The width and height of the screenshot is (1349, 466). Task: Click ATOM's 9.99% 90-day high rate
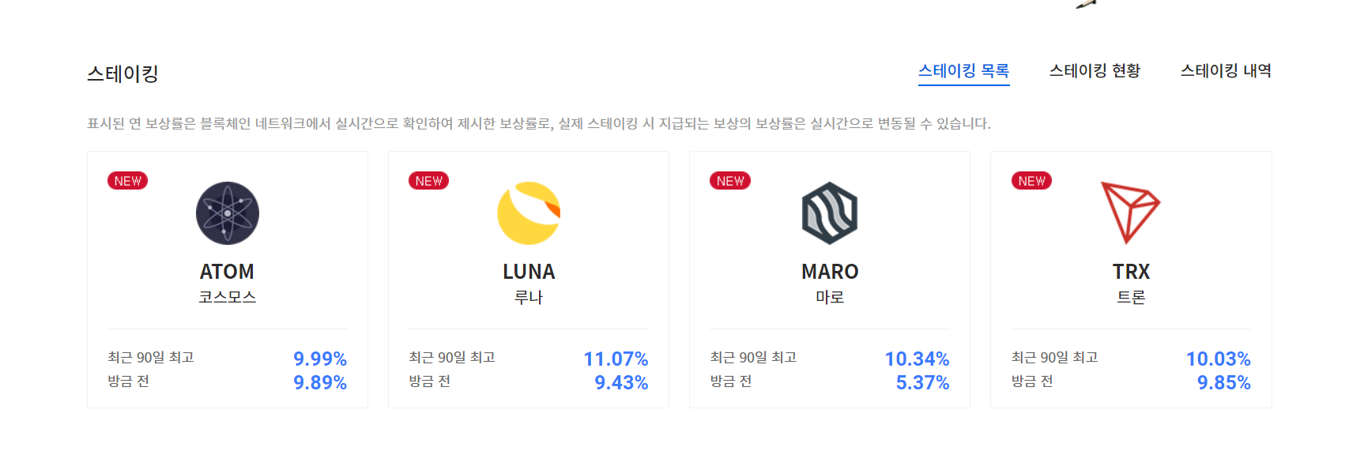click(x=320, y=359)
